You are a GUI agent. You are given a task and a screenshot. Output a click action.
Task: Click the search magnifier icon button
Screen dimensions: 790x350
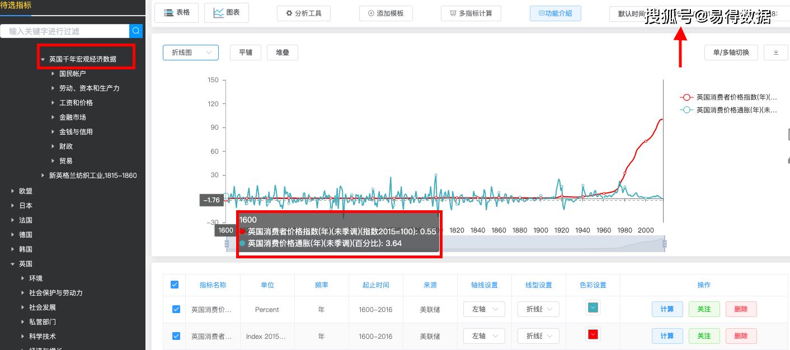[x=136, y=31]
